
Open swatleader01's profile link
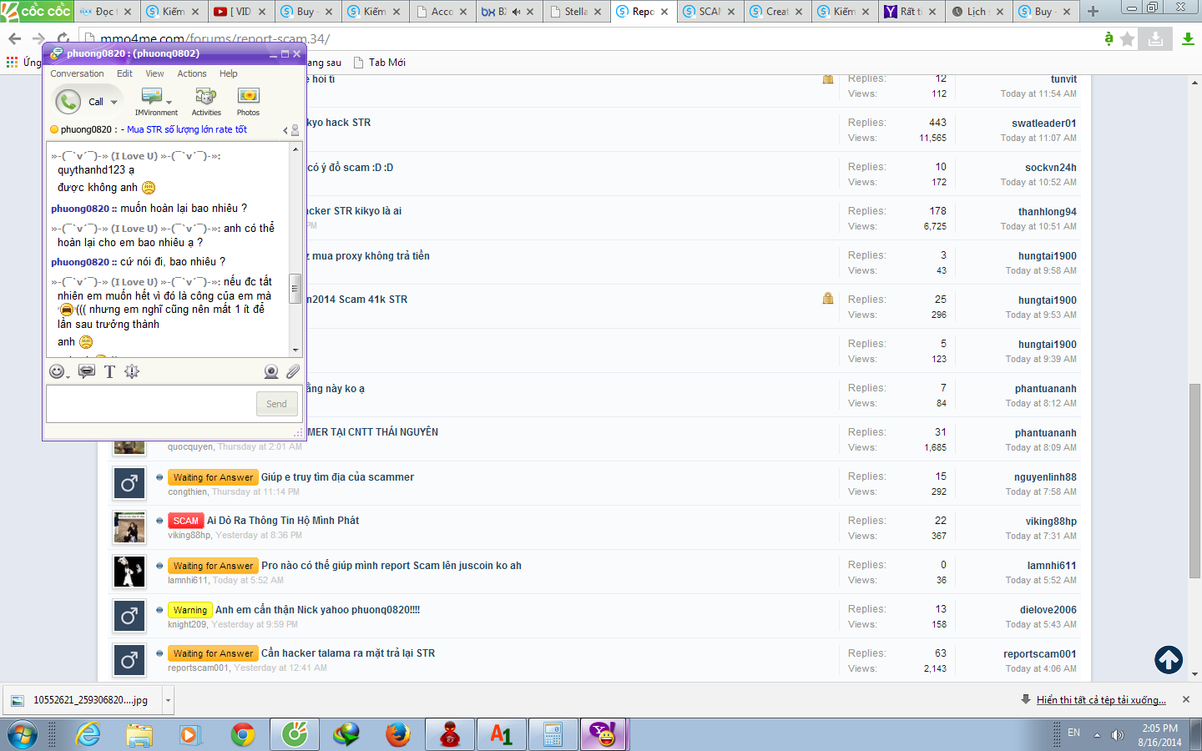1044,123
